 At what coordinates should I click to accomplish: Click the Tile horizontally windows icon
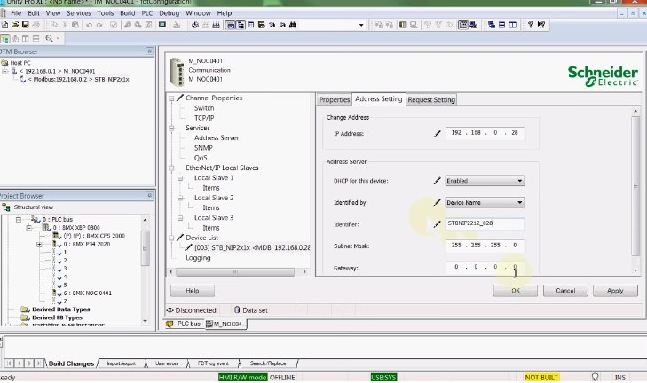pyautogui.click(x=501, y=25)
